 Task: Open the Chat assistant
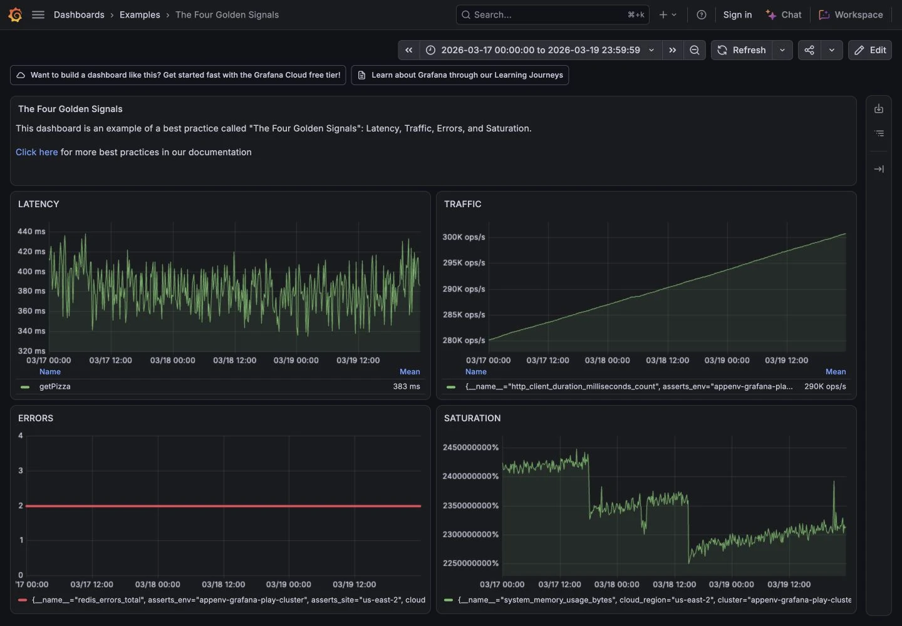(x=784, y=15)
